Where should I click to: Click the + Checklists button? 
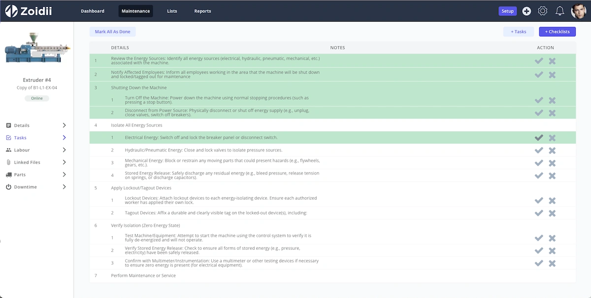pos(558,31)
